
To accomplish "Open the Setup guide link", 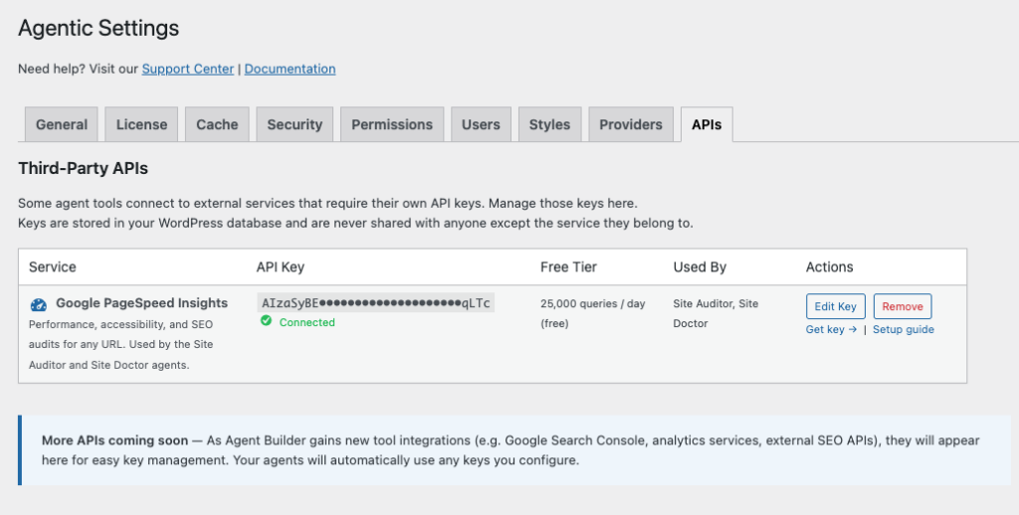I will [x=904, y=329].
